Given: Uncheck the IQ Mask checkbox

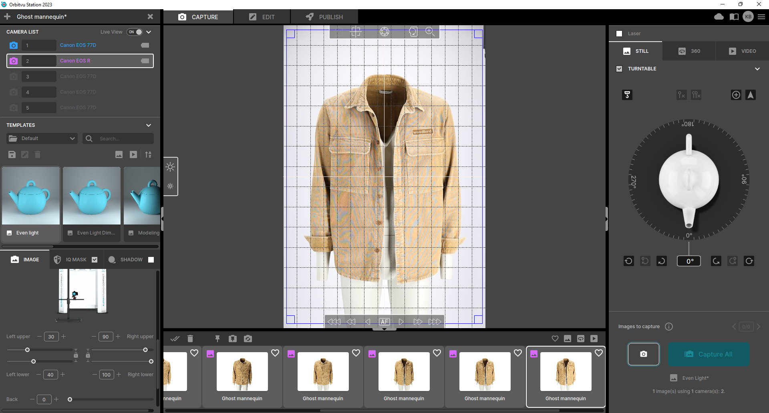Looking at the screenshot, I should click(x=95, y=260).
